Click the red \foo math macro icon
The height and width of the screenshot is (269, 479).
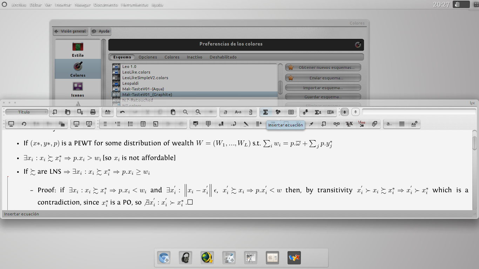(x=362, y=124)
